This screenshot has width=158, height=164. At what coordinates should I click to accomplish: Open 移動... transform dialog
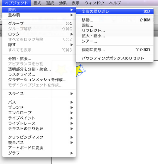(115, 20)
